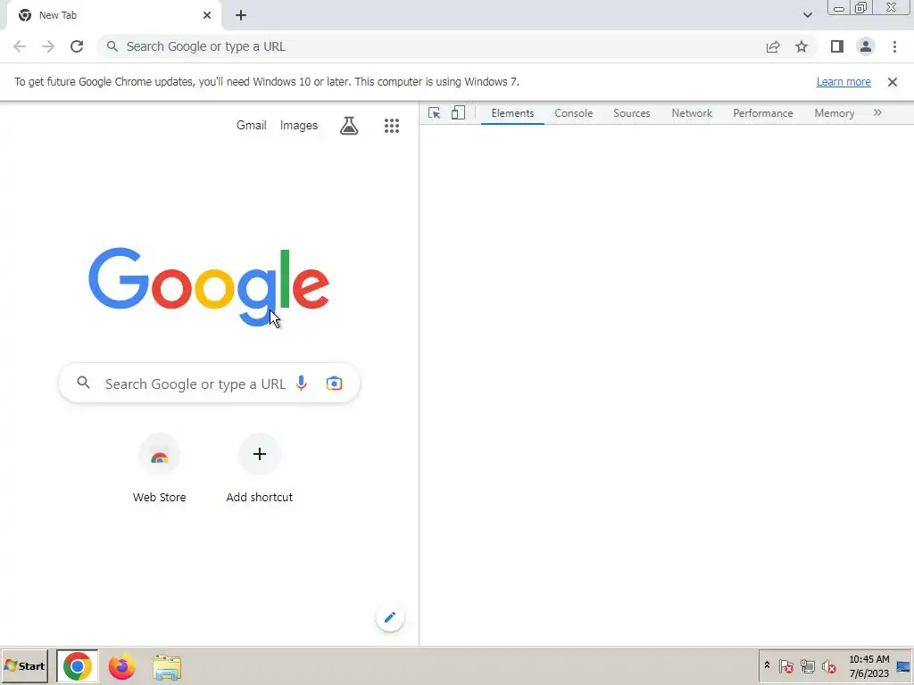Screen dimensions: 914x685
Task: Expand the tab search chevron
Action: 807,15
